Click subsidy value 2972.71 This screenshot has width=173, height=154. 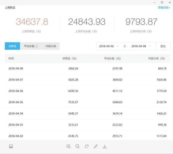117,136
